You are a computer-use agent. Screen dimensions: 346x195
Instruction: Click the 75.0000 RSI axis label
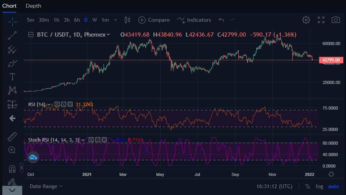pyautogui.click(x=330, y=108)
